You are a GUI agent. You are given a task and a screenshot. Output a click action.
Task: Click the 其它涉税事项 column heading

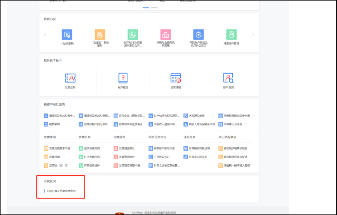[227, 137]
